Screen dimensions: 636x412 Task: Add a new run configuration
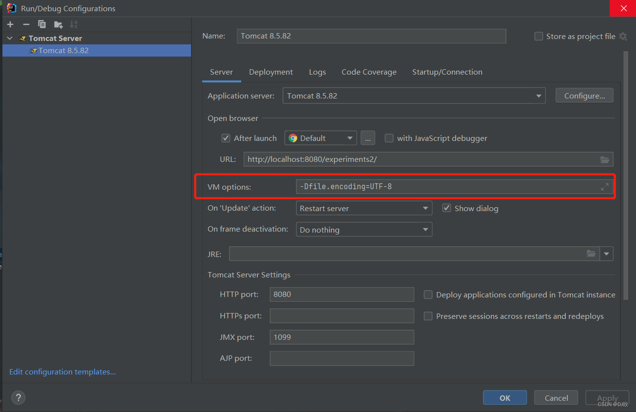(10, 24)
